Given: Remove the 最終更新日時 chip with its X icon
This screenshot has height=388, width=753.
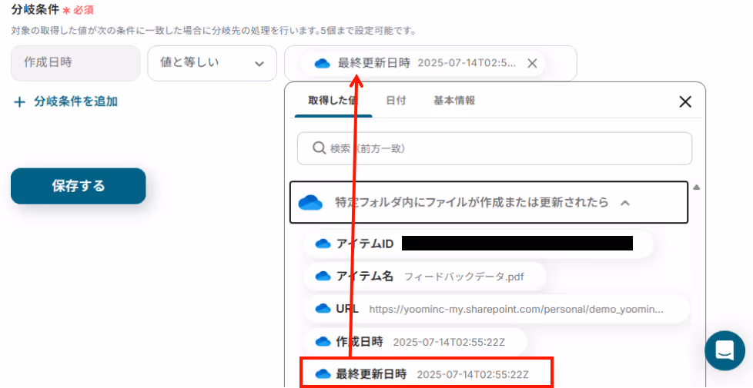Looking at the screenshot, I should tap(532, 63).
